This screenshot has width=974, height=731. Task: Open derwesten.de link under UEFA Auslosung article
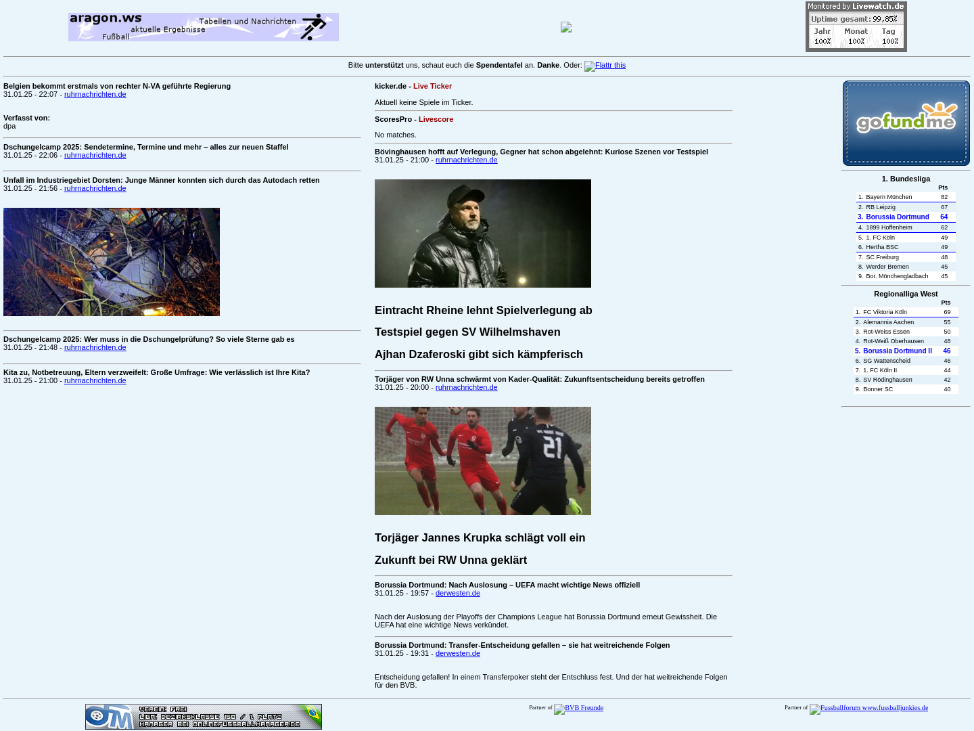(458, 593)
